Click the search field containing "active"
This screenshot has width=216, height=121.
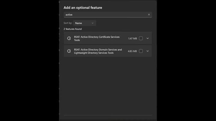[108, 15]
